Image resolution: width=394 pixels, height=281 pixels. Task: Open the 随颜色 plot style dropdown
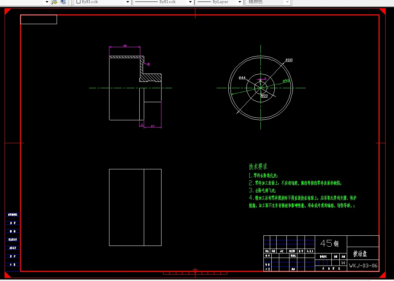[288, 2]
